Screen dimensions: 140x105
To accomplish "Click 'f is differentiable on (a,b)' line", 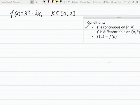I will click(118, 32).
